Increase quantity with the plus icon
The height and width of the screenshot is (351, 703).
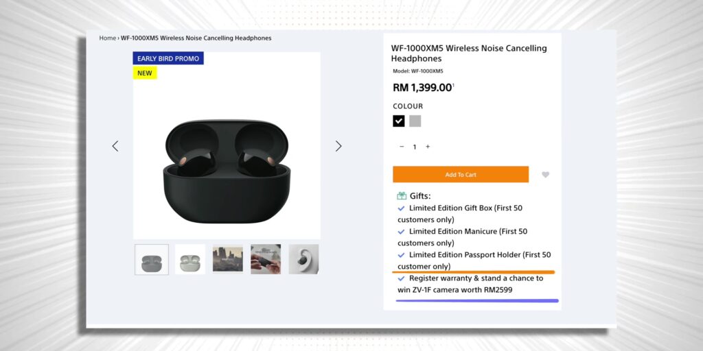428,147
